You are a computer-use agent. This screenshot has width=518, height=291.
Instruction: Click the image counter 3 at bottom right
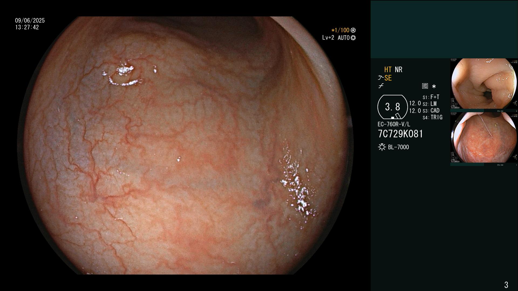pos(506,285)
